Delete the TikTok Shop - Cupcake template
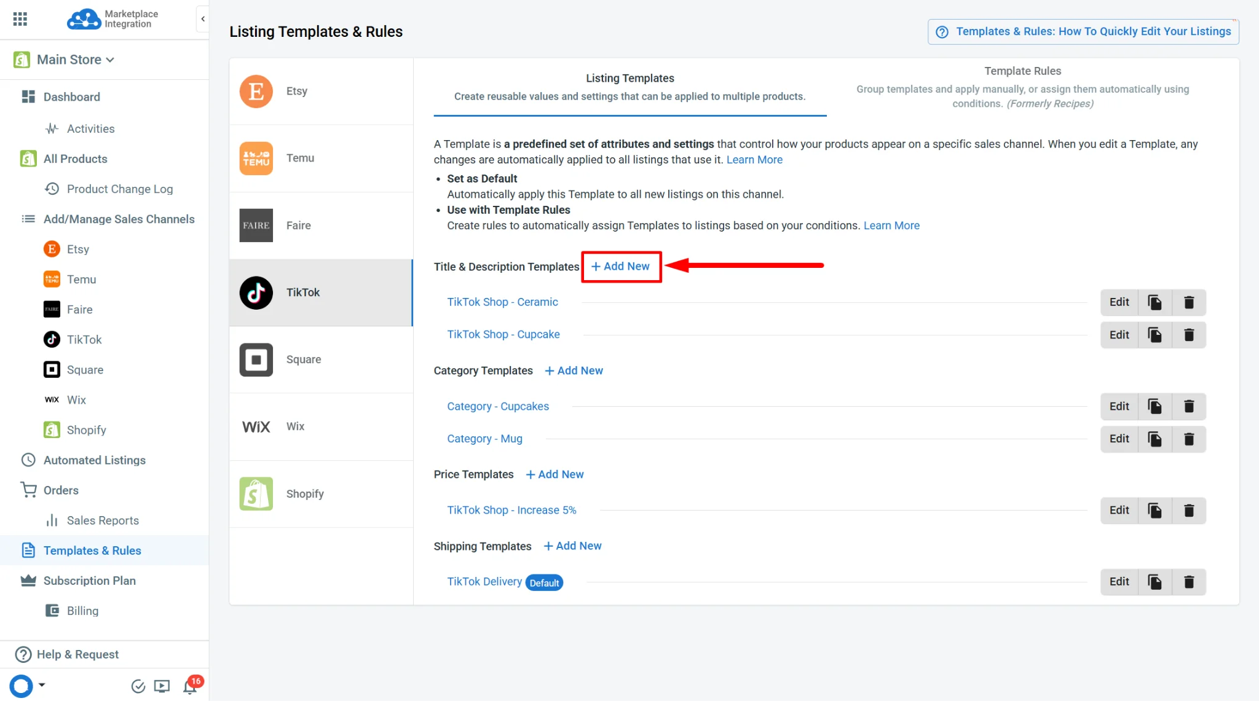 click(x=1189, y=335)
